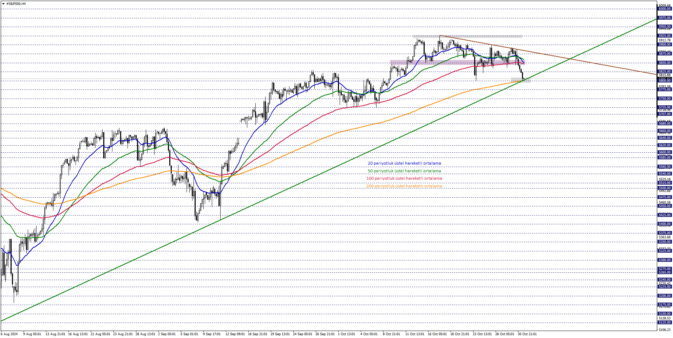Select the 20 periyotluk üstel hareketli ortalama label
Viewport: 673px width, 338px height.
404,163
